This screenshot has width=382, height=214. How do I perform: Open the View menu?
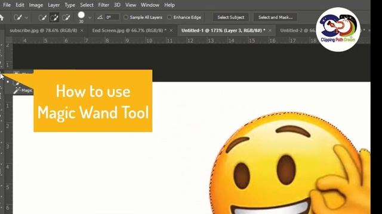131,5
